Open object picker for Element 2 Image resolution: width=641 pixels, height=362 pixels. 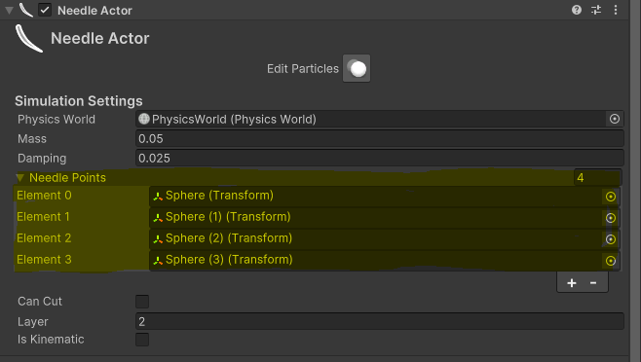click(x=611, y=239)
